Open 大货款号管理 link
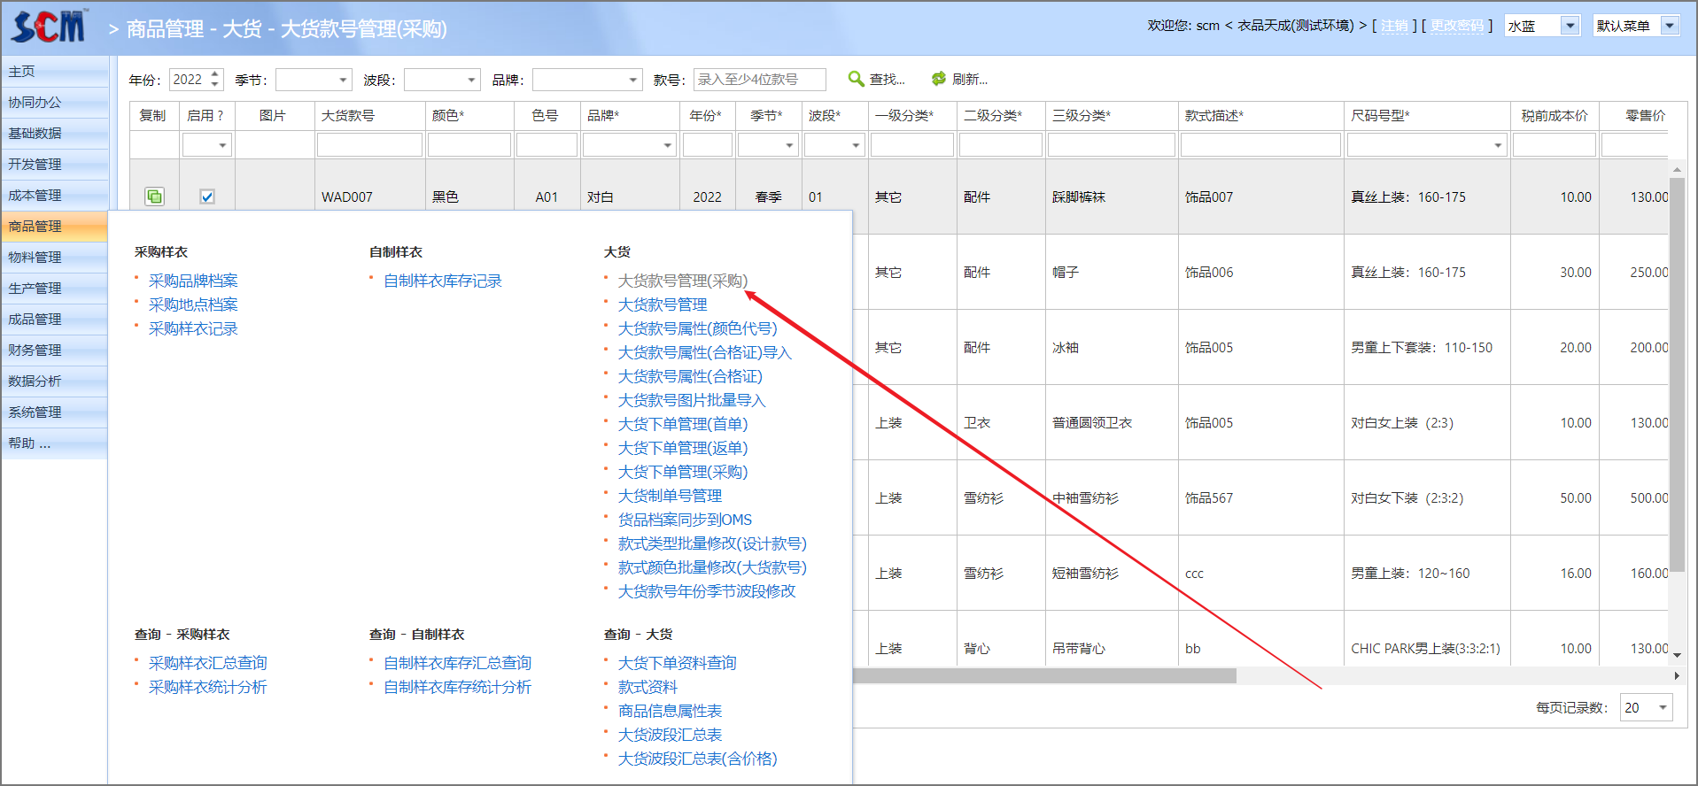 [662, 304]
